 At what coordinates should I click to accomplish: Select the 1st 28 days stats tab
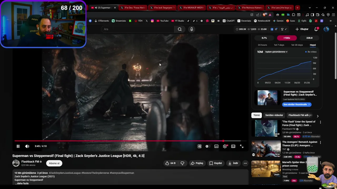pos(297,45)
